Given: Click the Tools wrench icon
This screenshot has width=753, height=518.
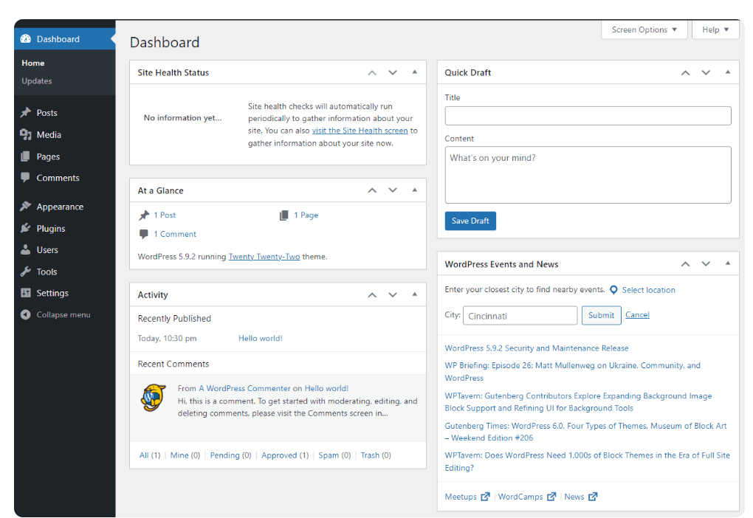Looking at the screenshot, I should click(x=25, y=272).
